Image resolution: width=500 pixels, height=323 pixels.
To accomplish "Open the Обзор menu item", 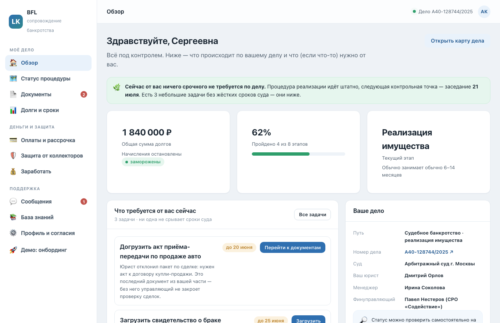I will pyautogui.click(x=48, y=63).
